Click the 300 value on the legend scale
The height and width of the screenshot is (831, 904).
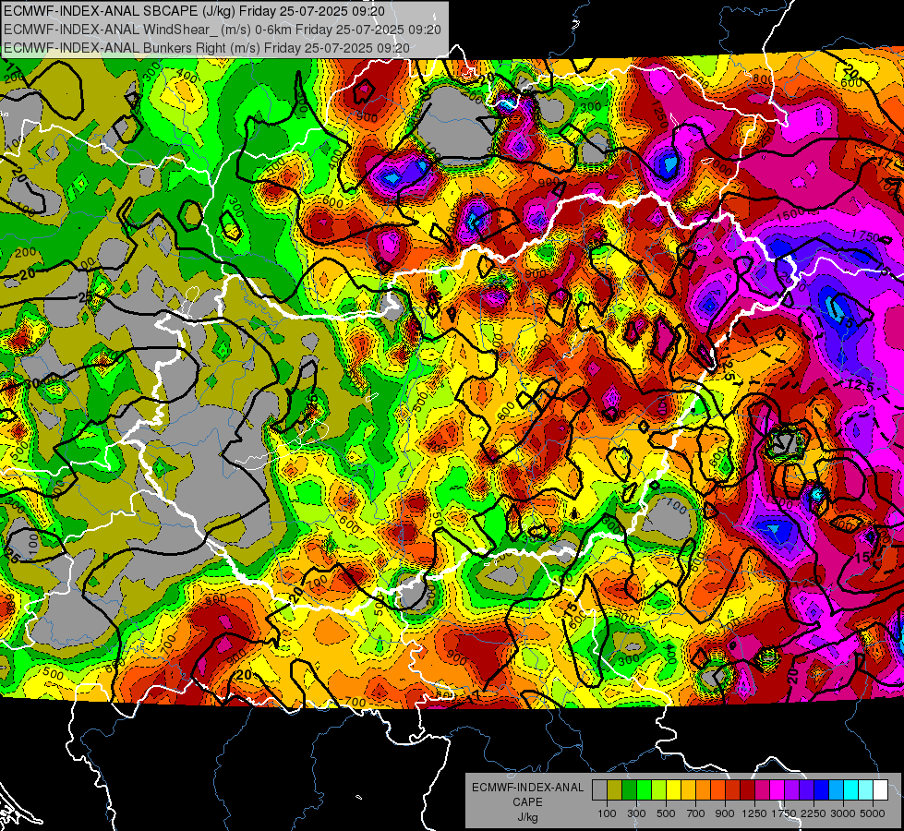[636, 813]
